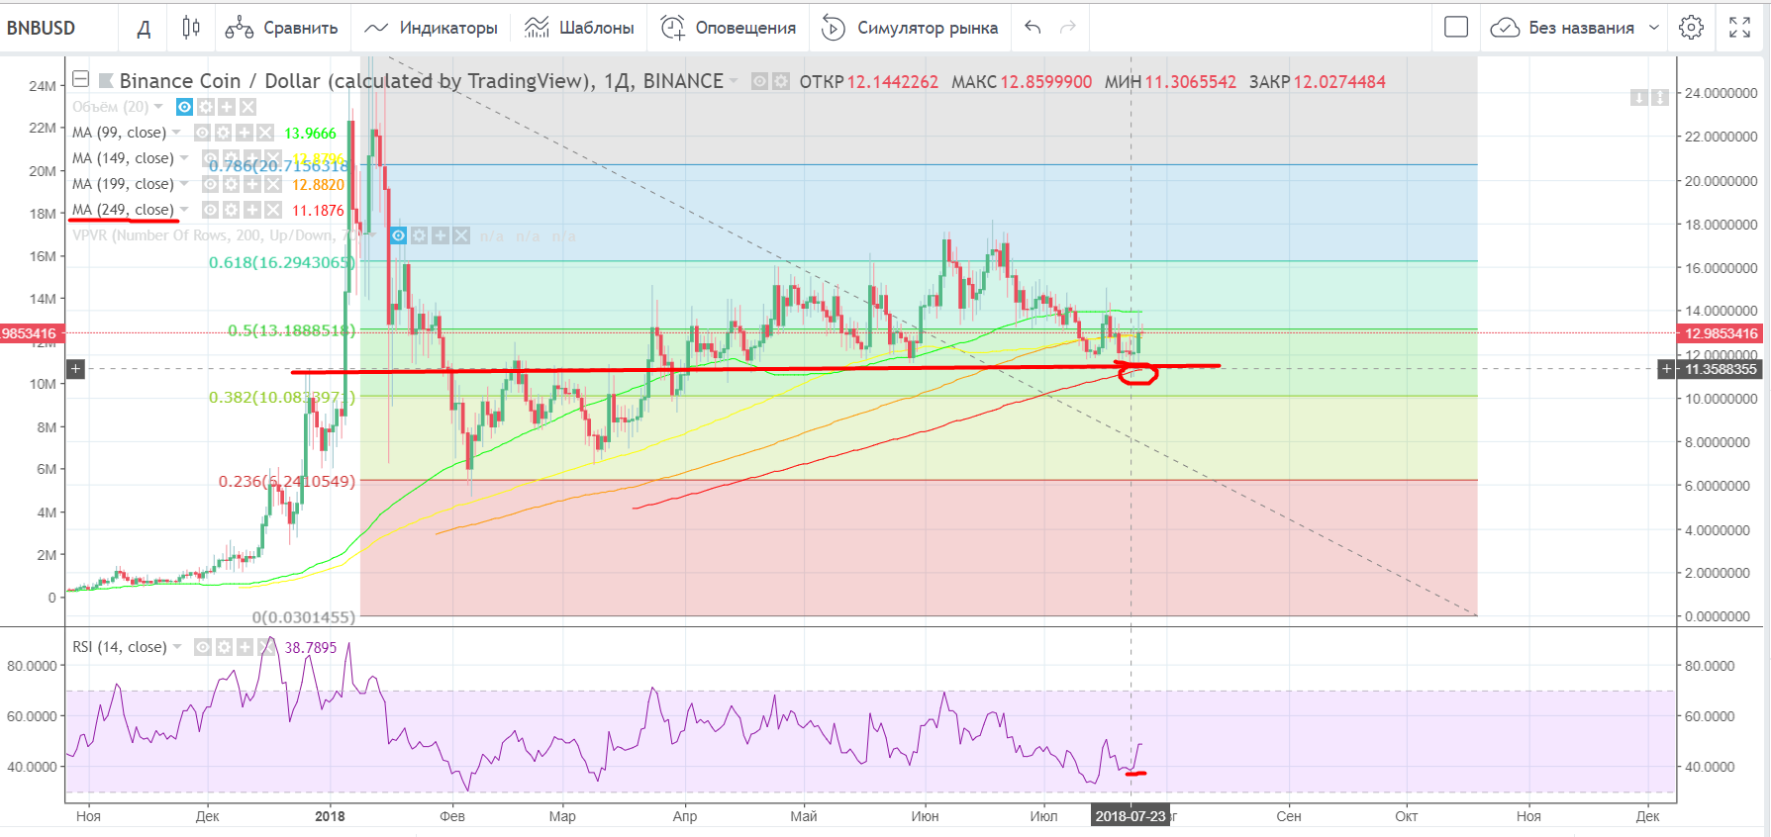Viewport: 1771px width, 837px height.
Task: Click the plus icon on VPVR row
Action: click(441, 235)
